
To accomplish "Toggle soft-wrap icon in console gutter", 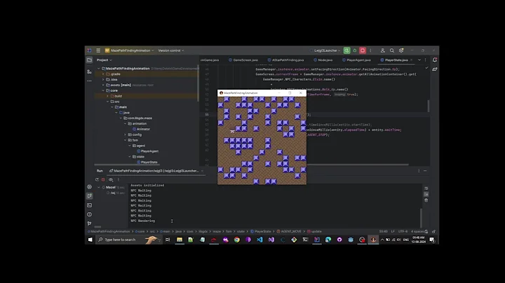I will point(426,188).
